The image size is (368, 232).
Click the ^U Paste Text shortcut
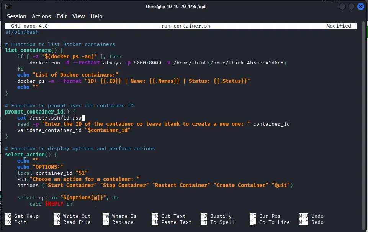click(172, 222)
